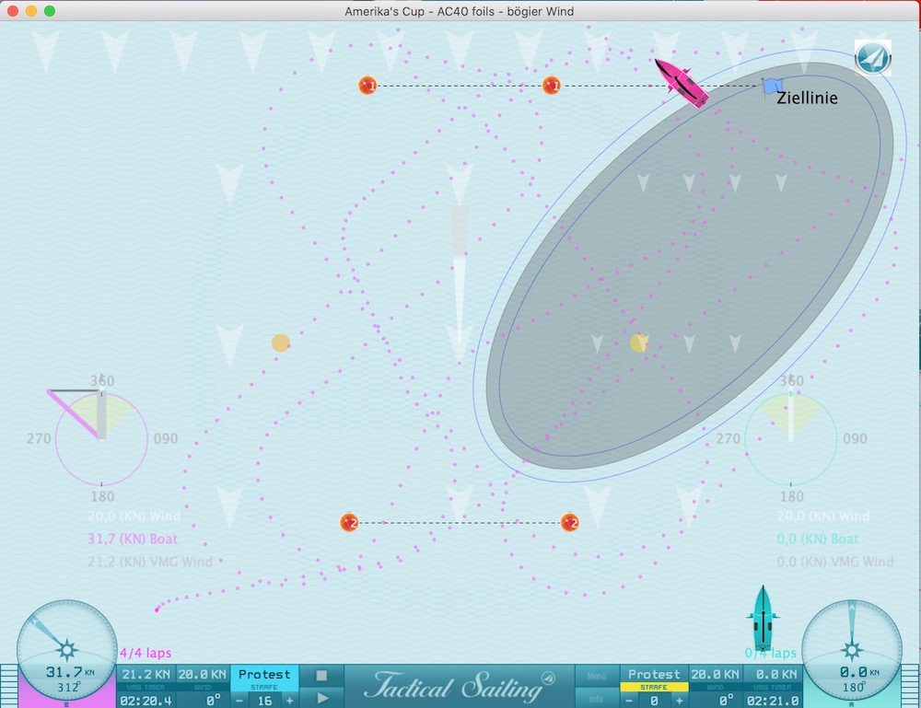921x708 pixels.
Task: Stop the simulation with the square button
Action: 321,675
